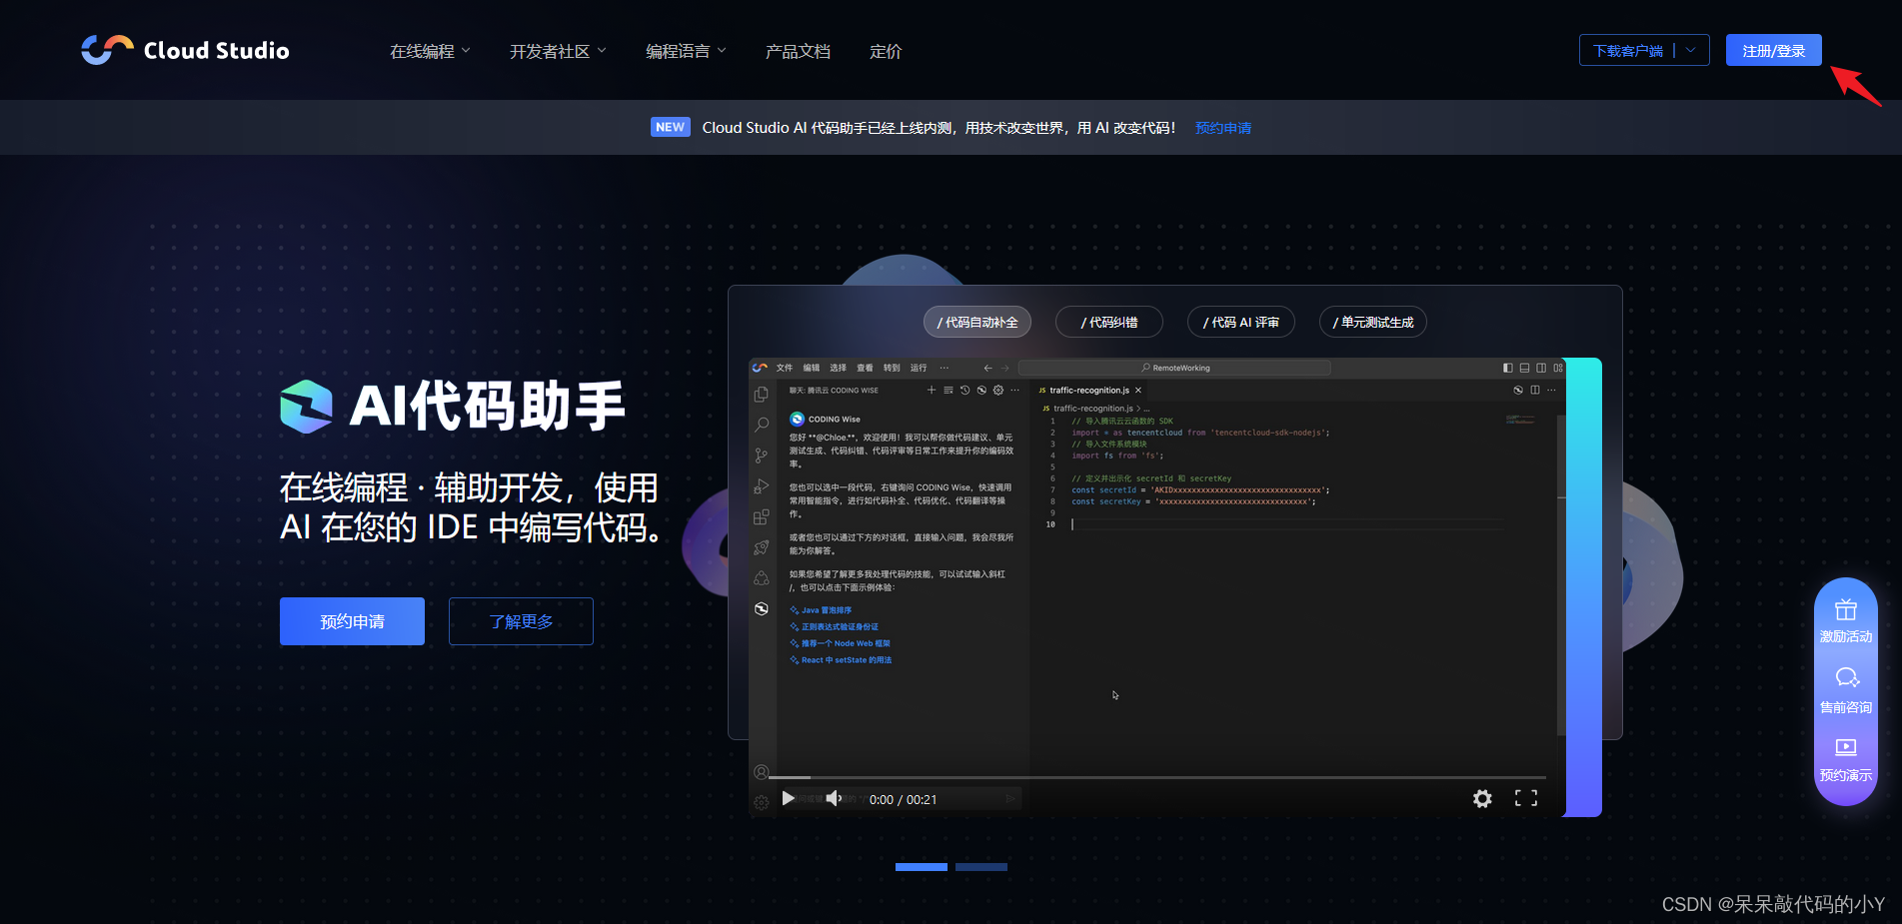Open the Explorer icon in the IDE activity bar
The height and width of the screenshot is (924, 1902).
click(762, 395)
